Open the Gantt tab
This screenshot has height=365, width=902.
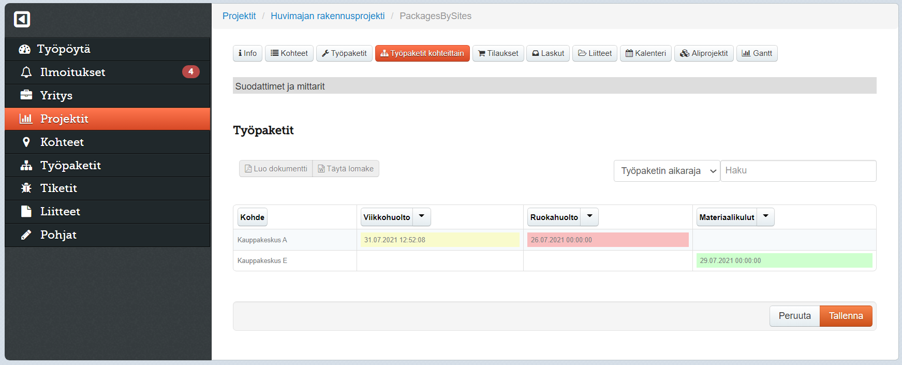(x=757, y=53)
